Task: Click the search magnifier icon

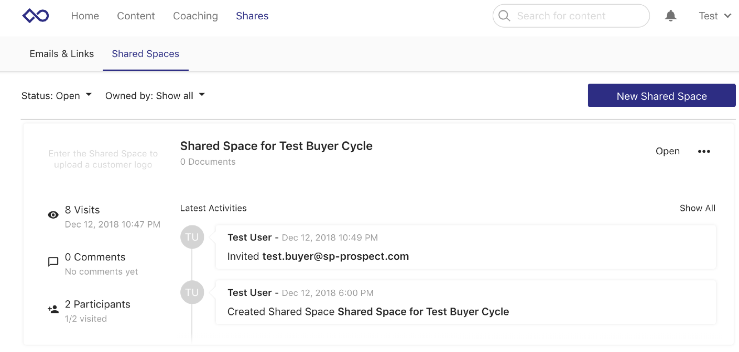Action: click(x=504, y=16)
